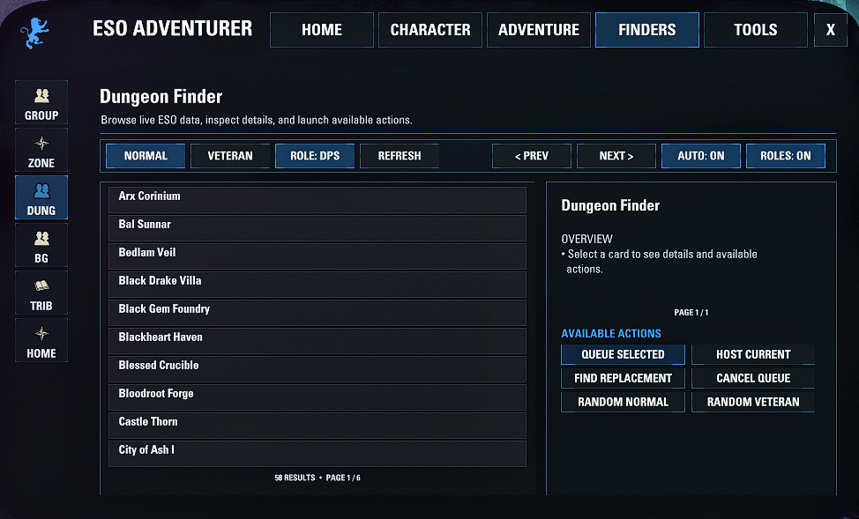859x519 pixels.
Task: Go to HOME sidebar icon
Action: [x=41, y=340]
